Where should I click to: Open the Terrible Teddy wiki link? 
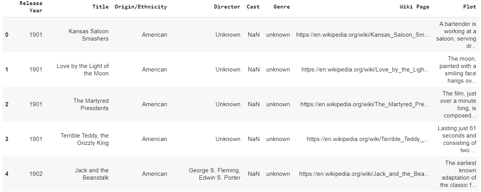368,139
